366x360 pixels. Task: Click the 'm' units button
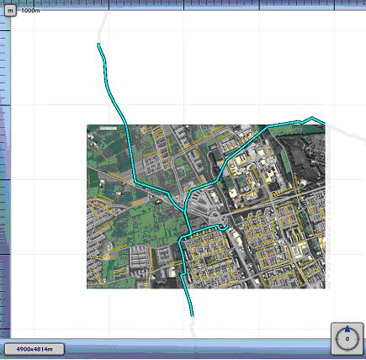click(x=10, y=11)
